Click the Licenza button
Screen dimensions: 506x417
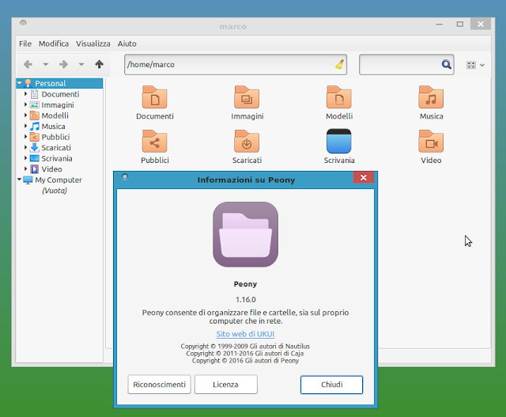coord(225,385)
